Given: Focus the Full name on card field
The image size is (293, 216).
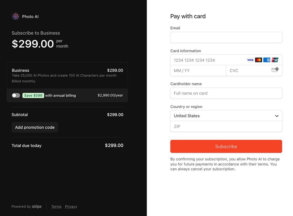Looking at the screenshot, I should click(x=226, y=93).
